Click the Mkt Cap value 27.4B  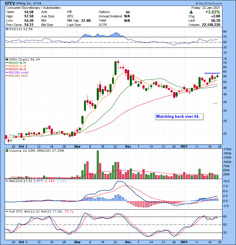tap(86, 20)
